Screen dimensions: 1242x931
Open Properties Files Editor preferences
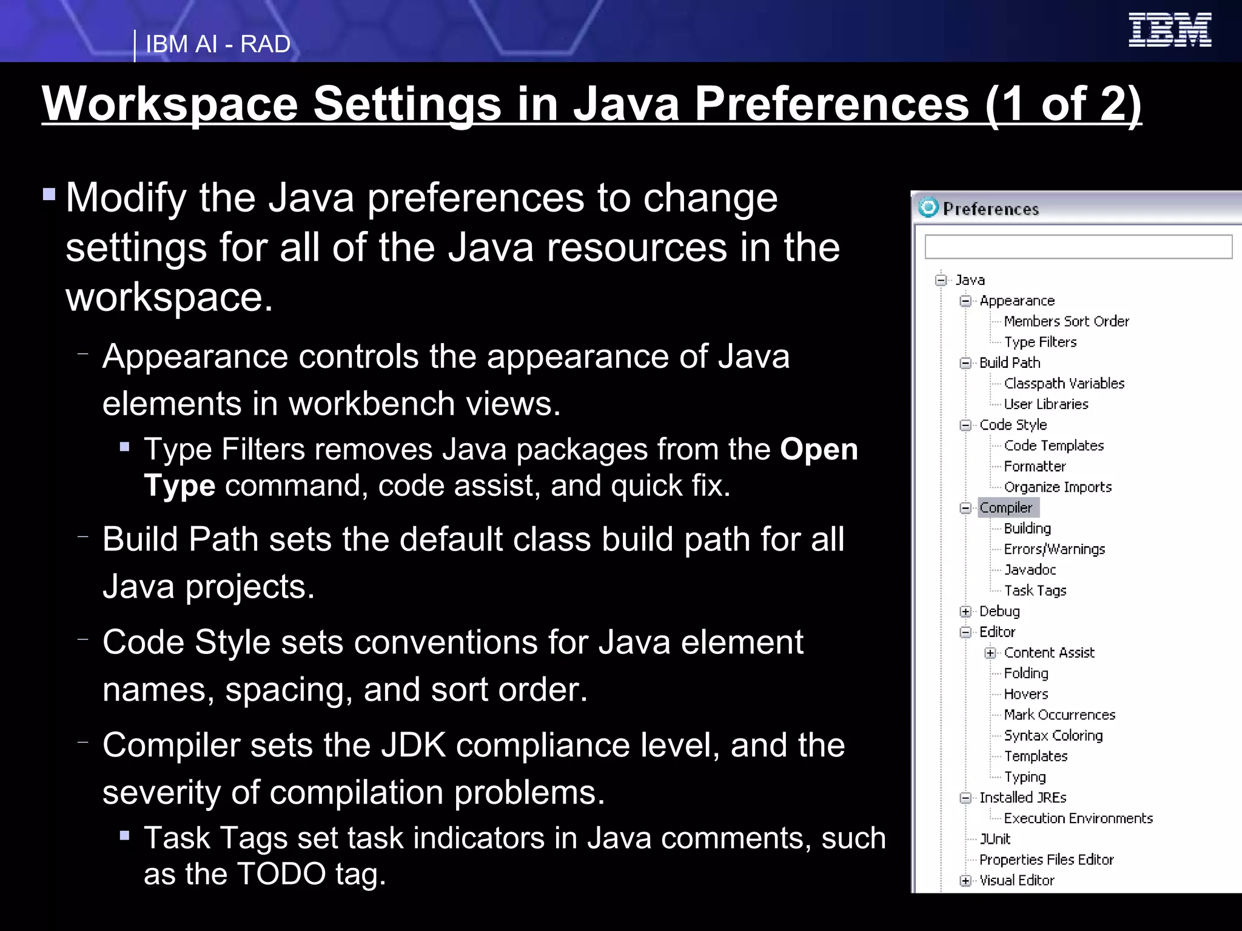(x=1046, y=859)
